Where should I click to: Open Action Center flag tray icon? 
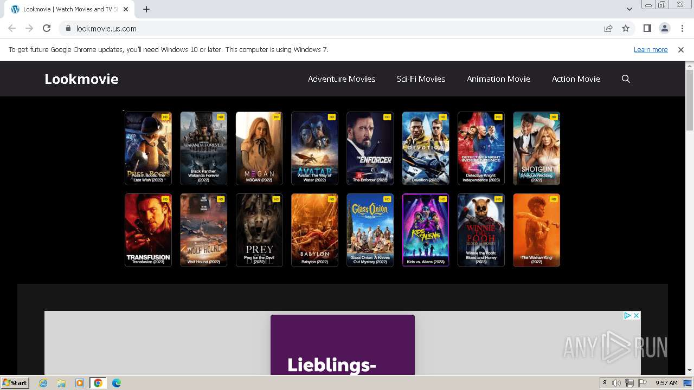tap(642, 383)
